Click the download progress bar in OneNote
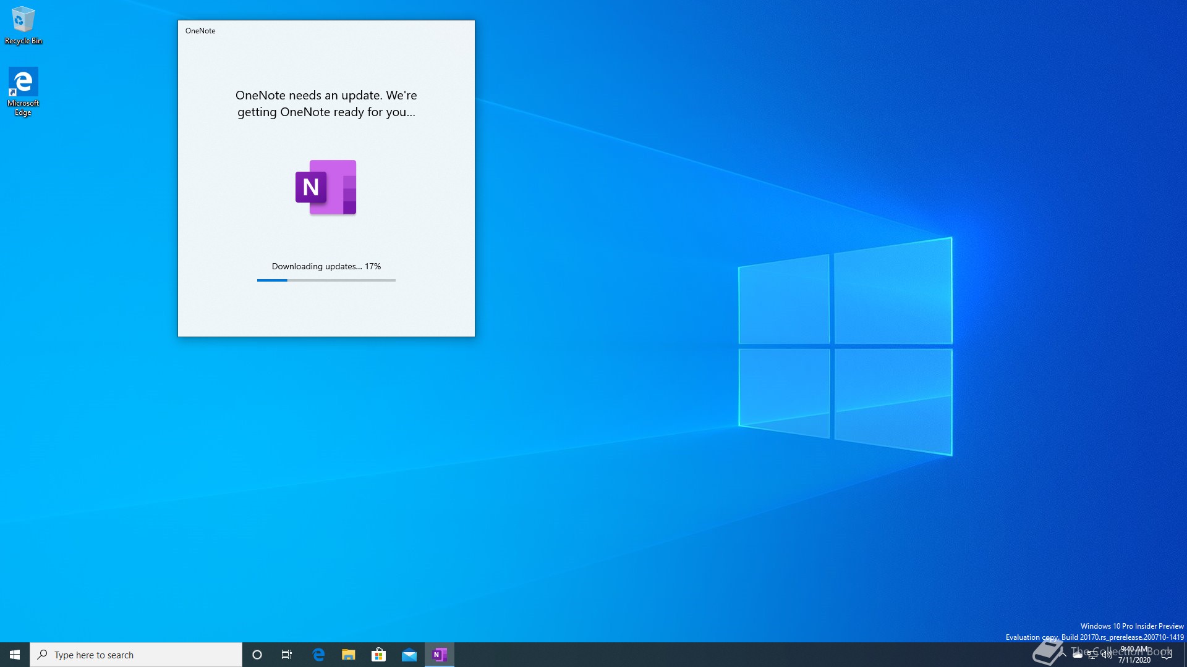Image resolution: width=1187 pixels, height=667 pixels. pos(326,280)
